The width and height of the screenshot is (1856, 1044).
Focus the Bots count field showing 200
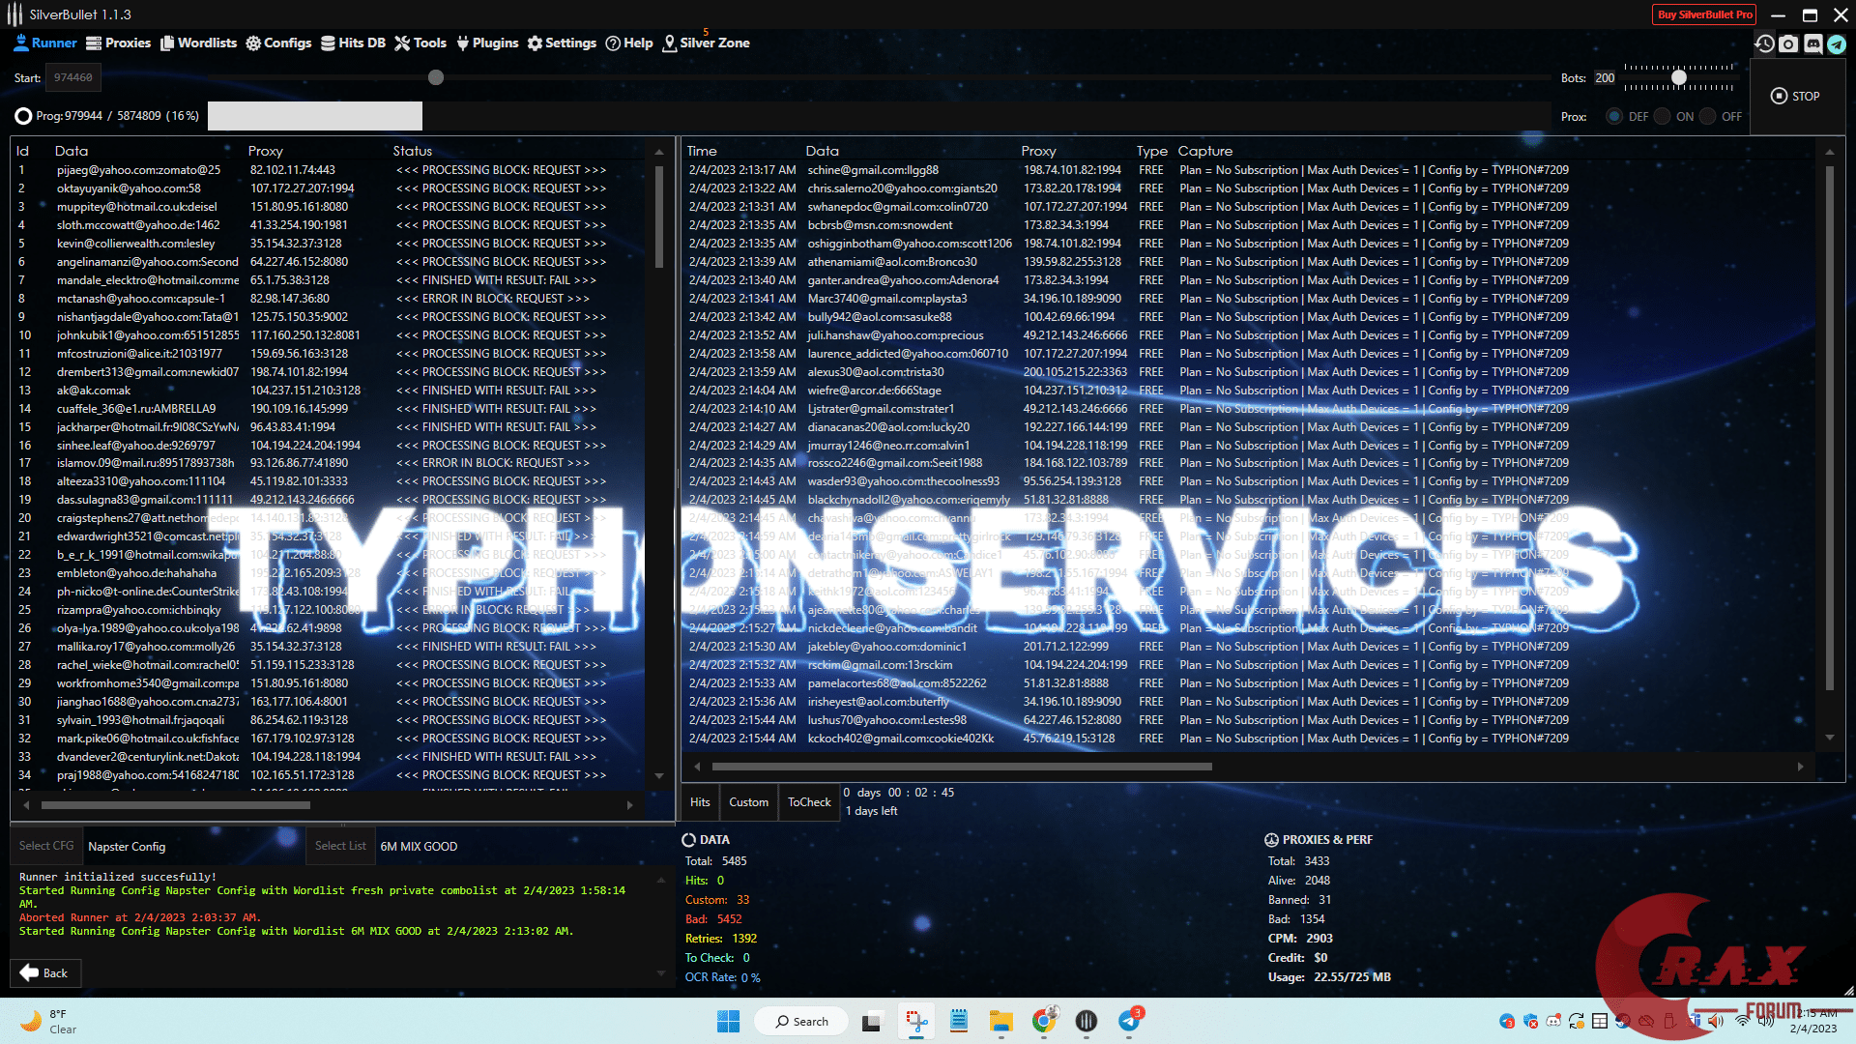pos(1605,78)
